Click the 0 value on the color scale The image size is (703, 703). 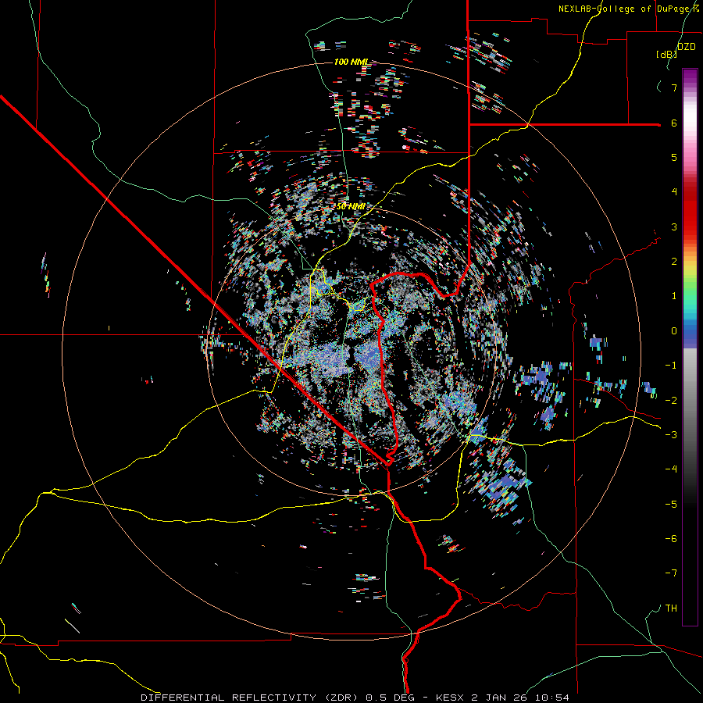point(674,331)
